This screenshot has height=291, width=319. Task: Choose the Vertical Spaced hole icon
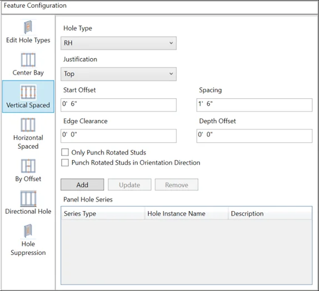(x=28, y=92)
